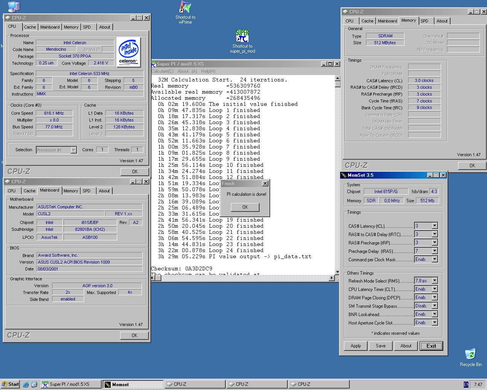
Task: Select CPU tab in right CPU-Z window
Action: 350,21
